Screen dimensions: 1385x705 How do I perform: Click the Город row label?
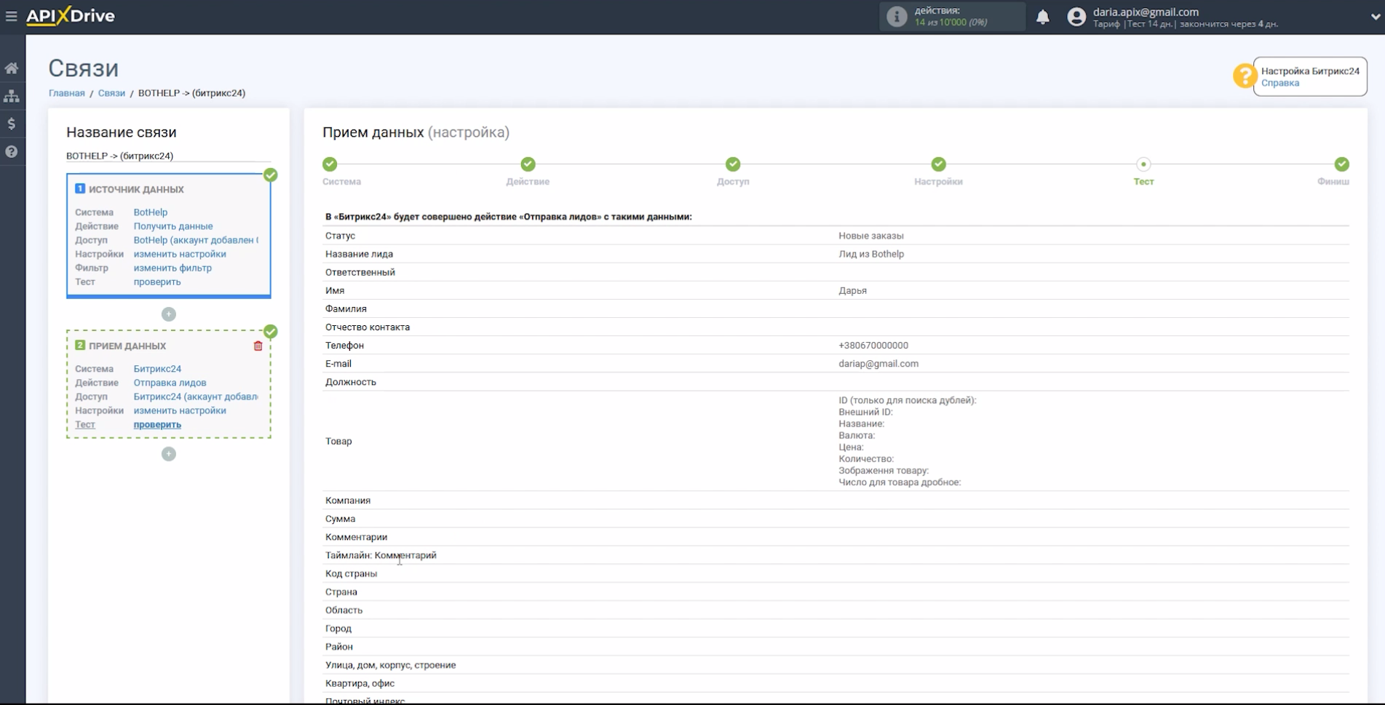pyautogui.click(x=338, y=629)
